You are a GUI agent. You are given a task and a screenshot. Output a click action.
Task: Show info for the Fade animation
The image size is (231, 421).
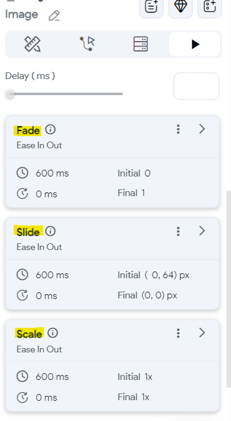point(50,129)
